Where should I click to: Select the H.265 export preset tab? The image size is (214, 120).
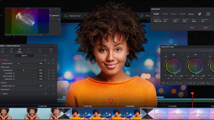click(x=165, y=14)
